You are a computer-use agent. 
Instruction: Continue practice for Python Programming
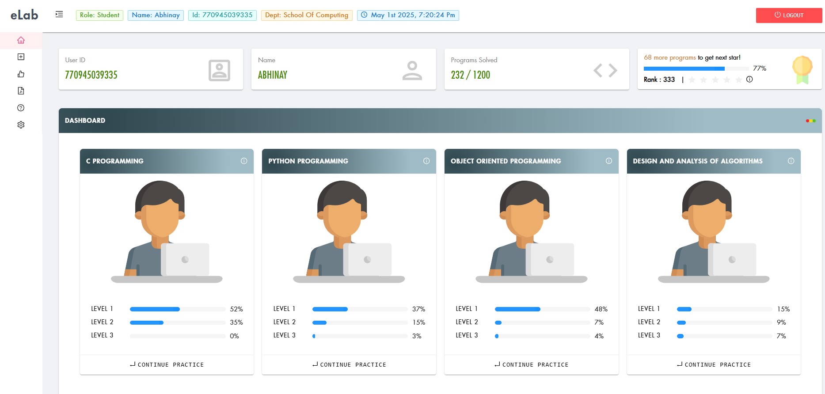[349, 365]
